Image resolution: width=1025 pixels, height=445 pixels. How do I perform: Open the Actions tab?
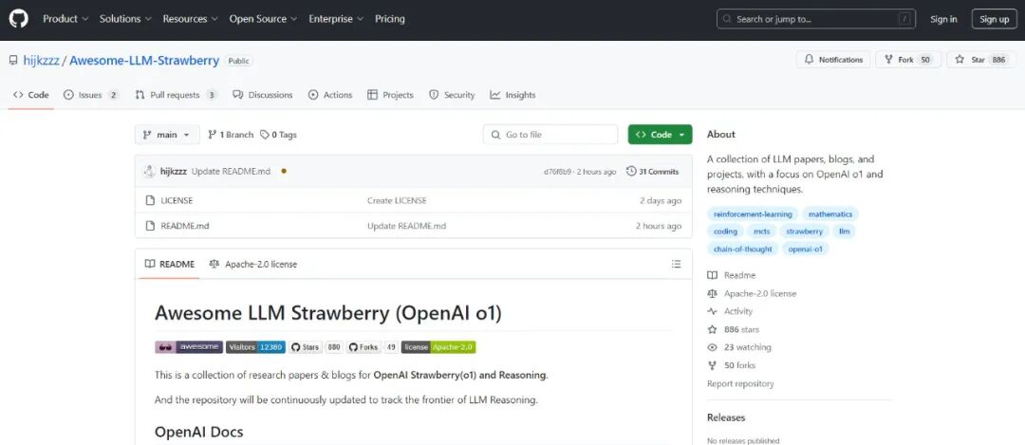tap(330, 95)
